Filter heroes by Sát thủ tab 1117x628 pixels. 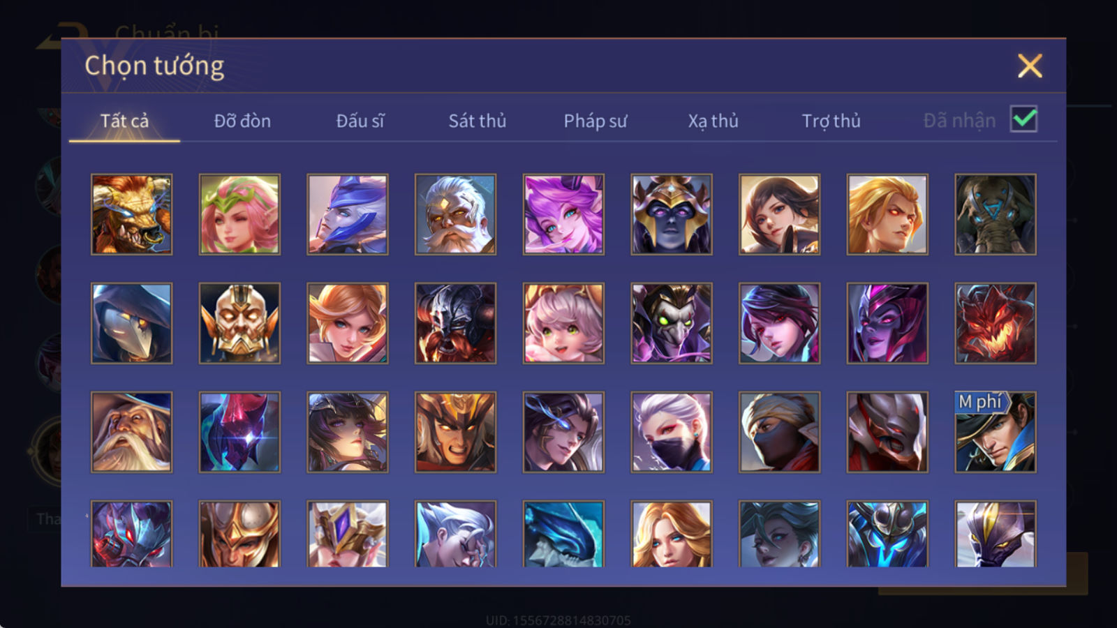tap(478, 121)
